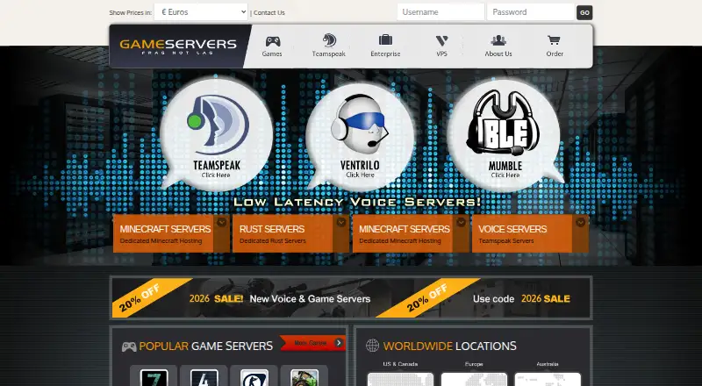Open the currency dropdown showing Euros
The height and width of the screenshot is (386, 702).
pyautogui.click(x=201, y=12)
